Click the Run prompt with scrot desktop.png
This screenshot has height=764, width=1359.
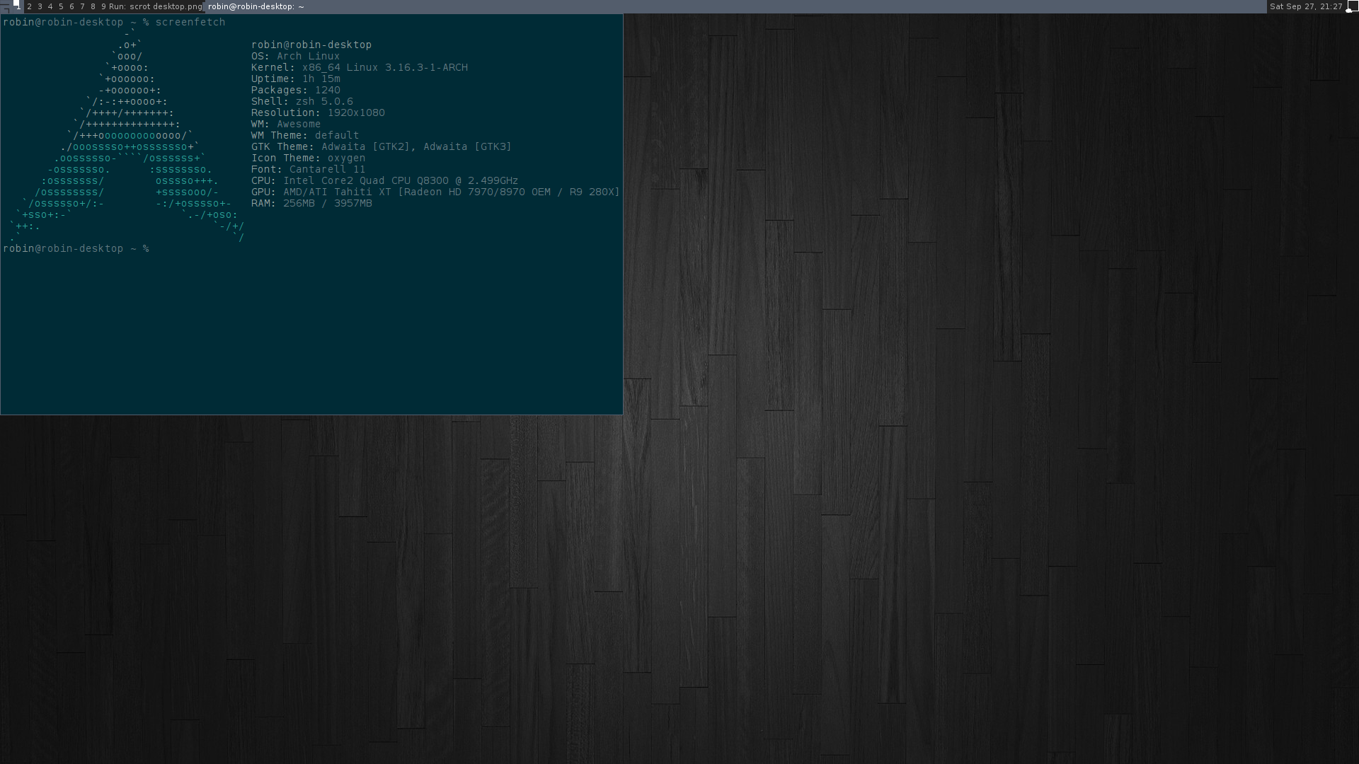click(156, 6)
